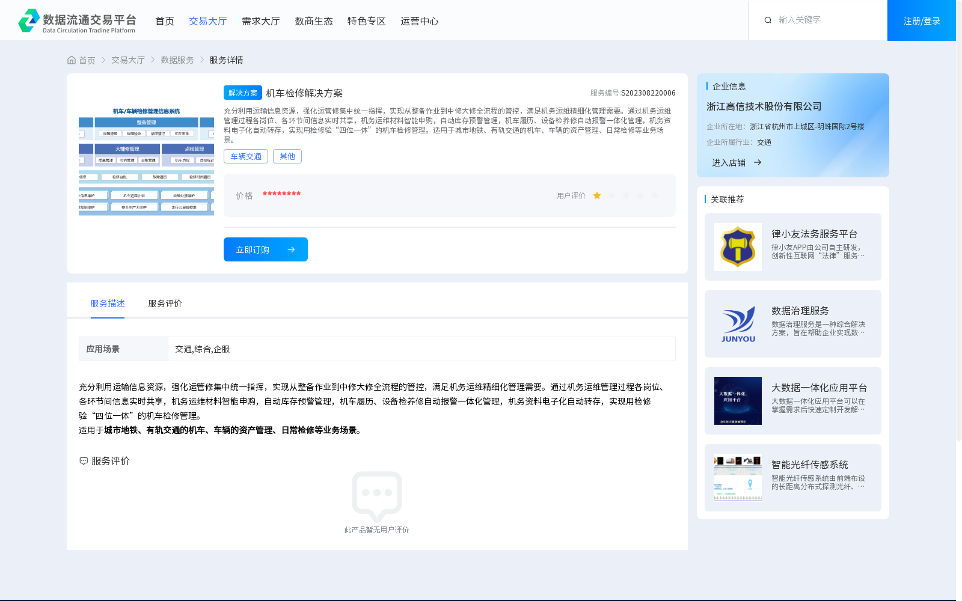Click the 应用场景 label cell
The image size is (962, 601).
[123, 349]
